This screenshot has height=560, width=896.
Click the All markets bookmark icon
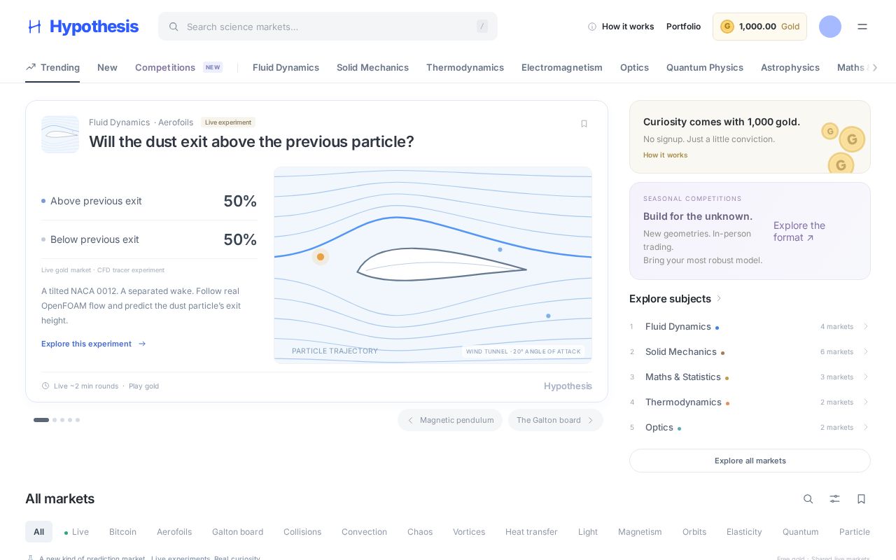click(x=862, y=499)
